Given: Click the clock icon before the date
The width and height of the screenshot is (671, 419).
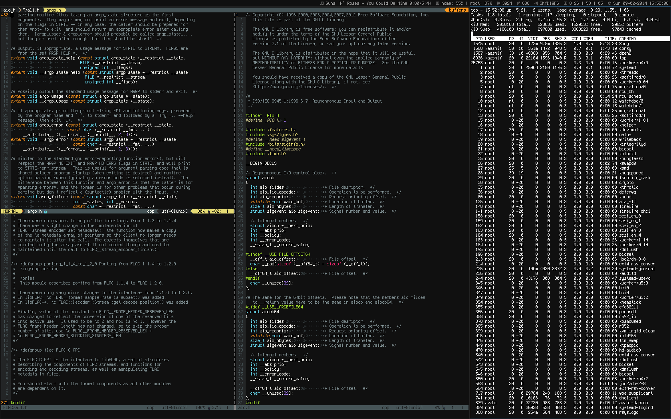Looking at the screenshot, I should click(x=609, y=3).
